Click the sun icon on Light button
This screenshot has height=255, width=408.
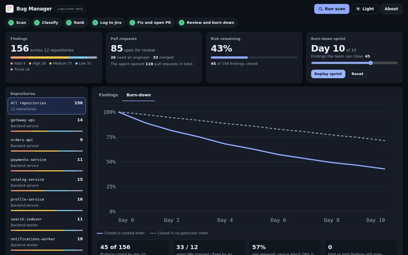[x=358, y=9]
